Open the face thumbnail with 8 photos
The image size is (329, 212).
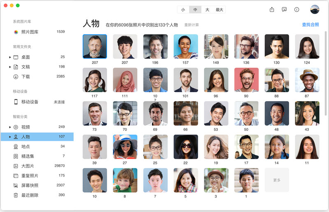(125, 180)
